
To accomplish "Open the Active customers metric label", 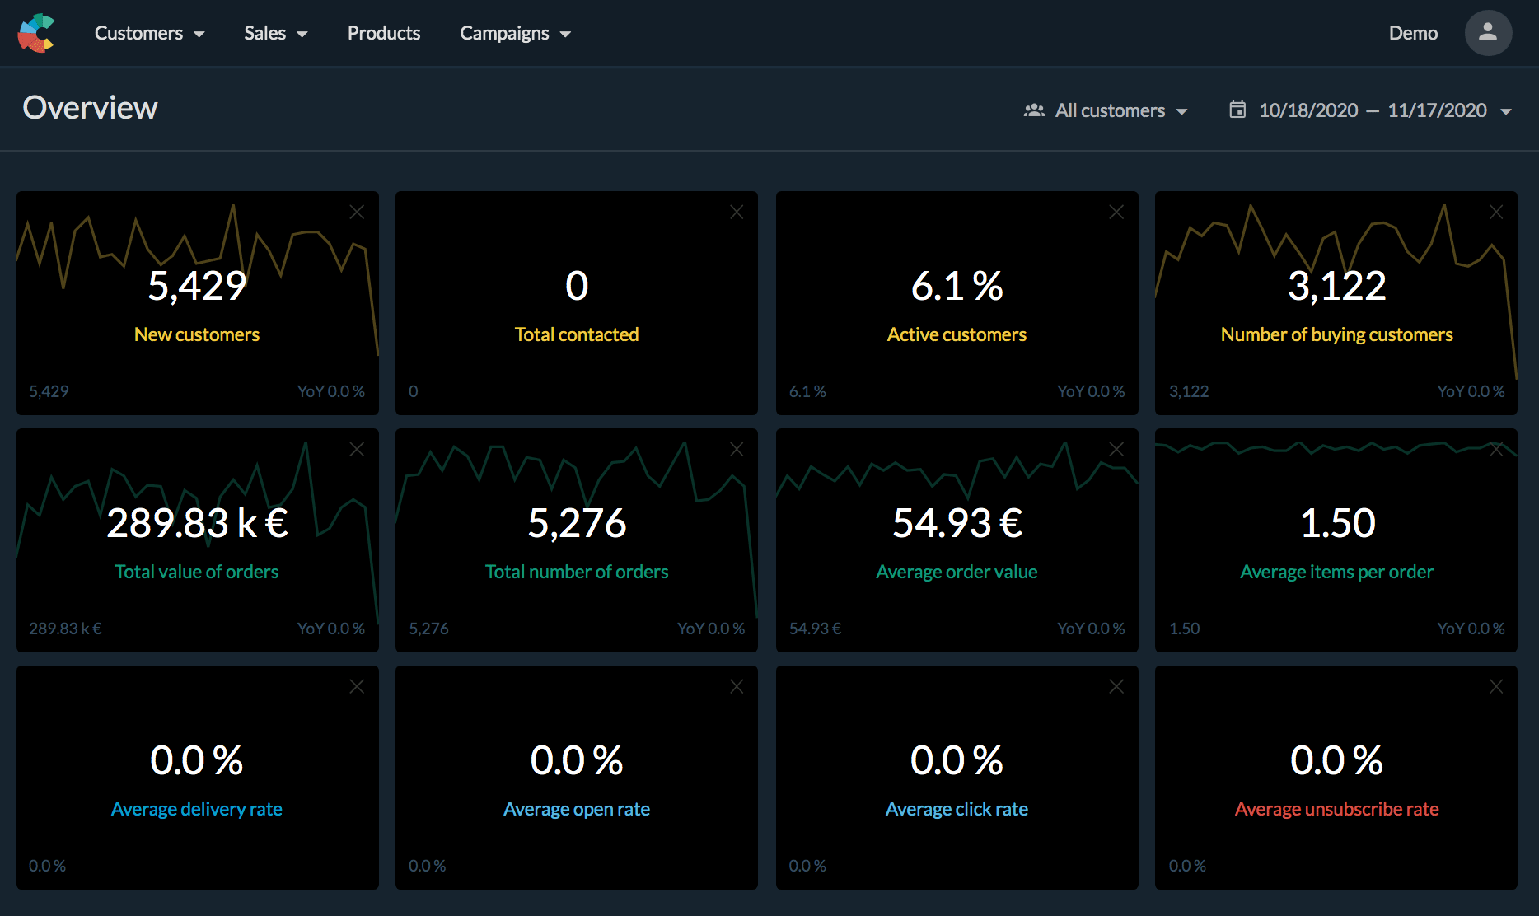I will tap(957, 334).
